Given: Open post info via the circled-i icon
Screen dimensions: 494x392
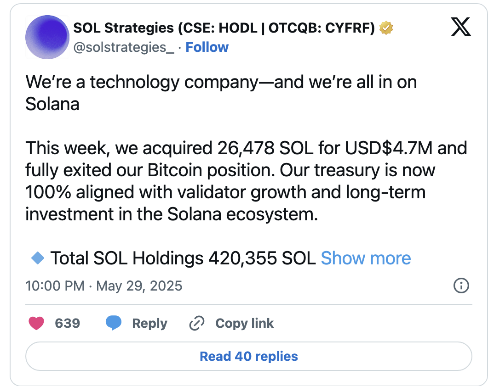Looking at the screenshot, I should (462, 286).
